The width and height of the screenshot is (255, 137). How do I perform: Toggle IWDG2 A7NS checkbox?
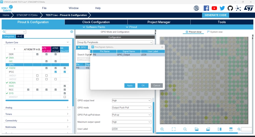tap(56, 79)
